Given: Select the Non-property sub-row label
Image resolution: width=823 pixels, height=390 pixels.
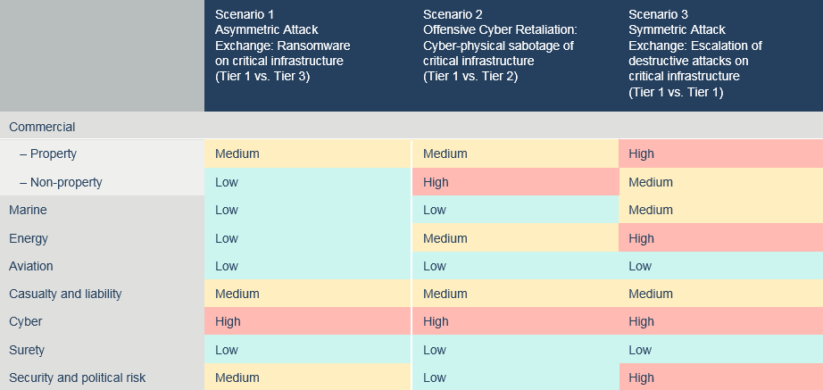Looking at the screenshot, I should 61,182.
